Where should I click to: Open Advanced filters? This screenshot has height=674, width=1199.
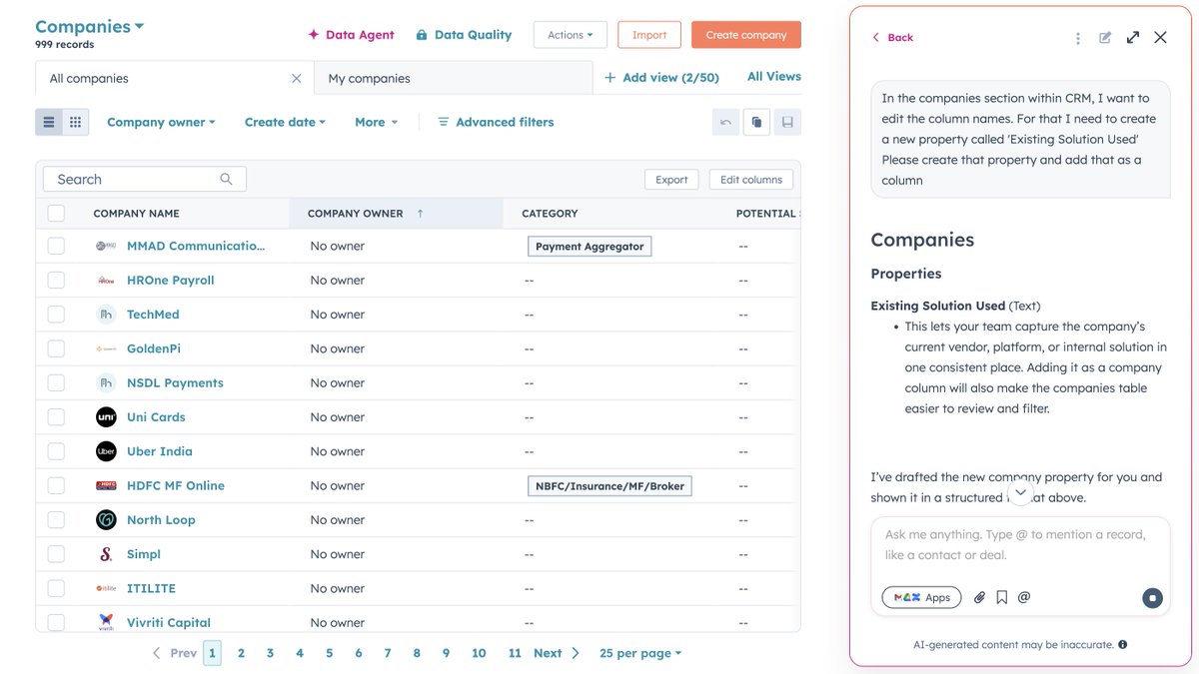tap(496, 122)
